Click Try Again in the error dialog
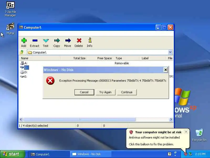 pos(106,92)
